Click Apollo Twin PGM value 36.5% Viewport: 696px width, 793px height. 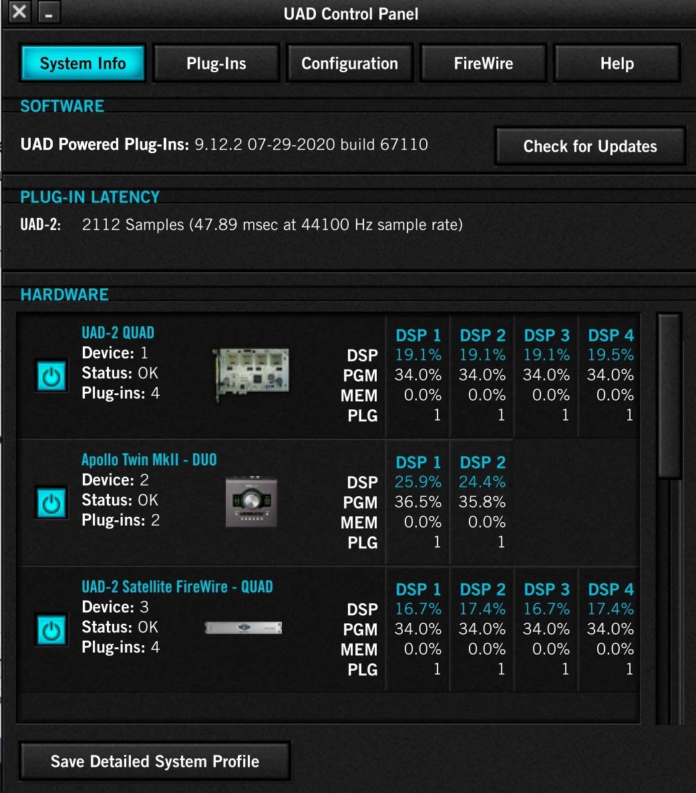point(417,501)
